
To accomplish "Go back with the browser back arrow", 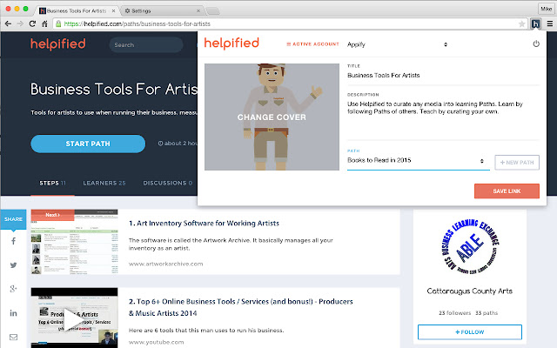I will pyautogui.click(x=8, y=23).
